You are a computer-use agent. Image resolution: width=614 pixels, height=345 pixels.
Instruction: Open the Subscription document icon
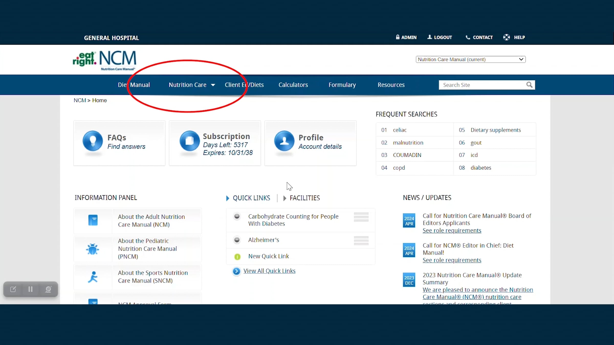point(190,141)
